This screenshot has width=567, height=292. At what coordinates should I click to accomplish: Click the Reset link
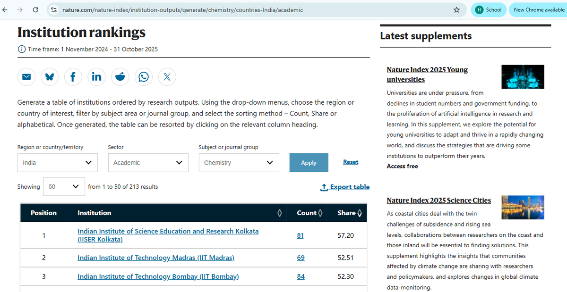(351, 162)
